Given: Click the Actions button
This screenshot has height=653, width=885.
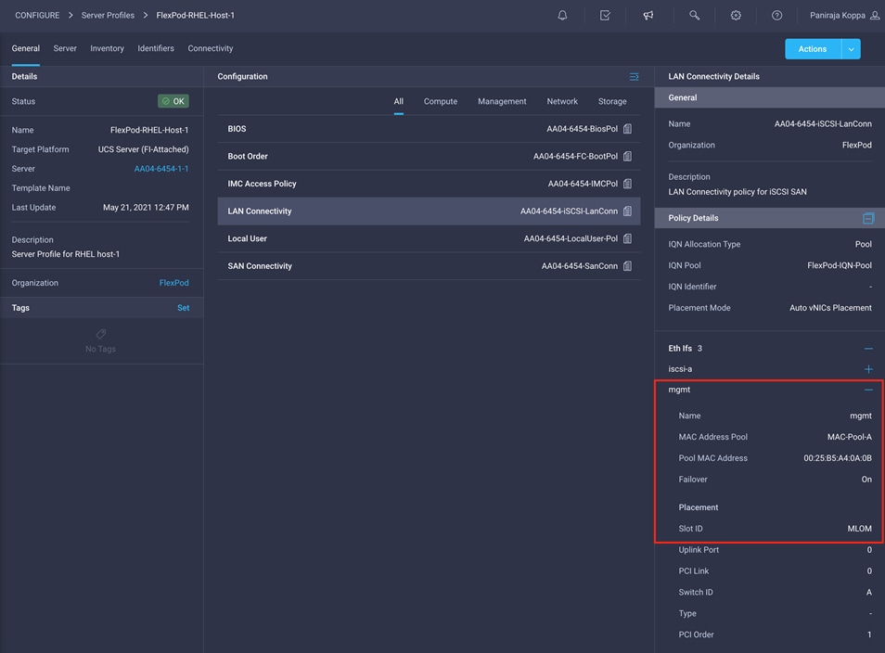Looking at the screenshot, I should (x=813, y=49).
